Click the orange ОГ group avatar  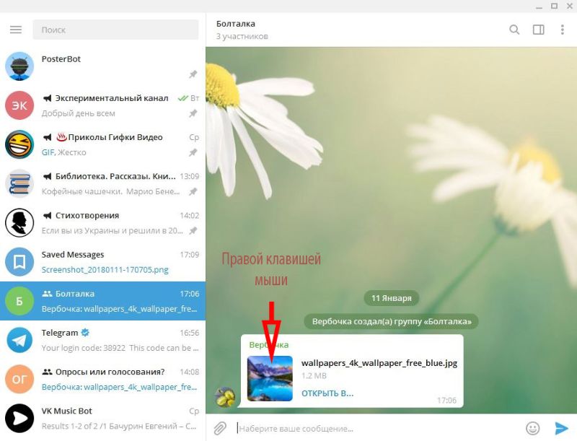tap(19, 379)
